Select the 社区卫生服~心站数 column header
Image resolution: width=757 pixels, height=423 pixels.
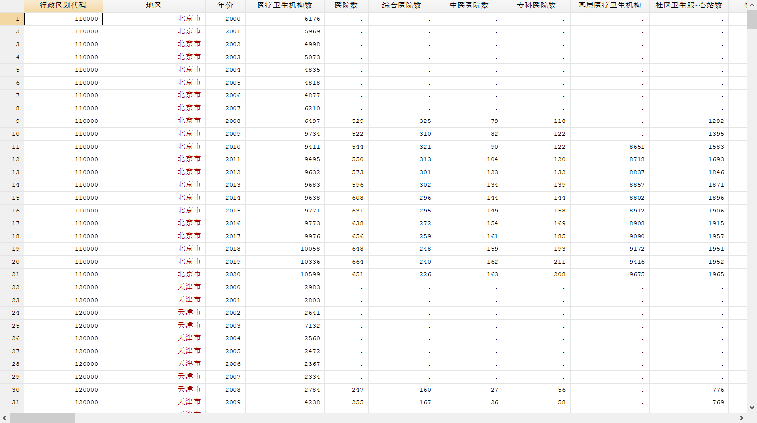tap(689, 6)
